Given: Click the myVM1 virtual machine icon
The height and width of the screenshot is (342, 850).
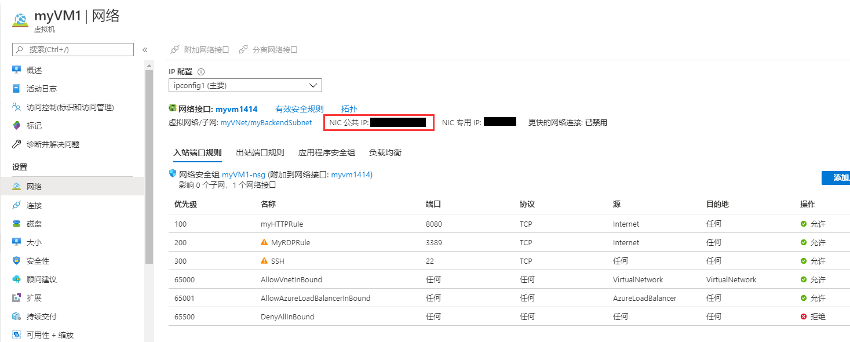Looking at the screenshot, I should pos(20,20).
